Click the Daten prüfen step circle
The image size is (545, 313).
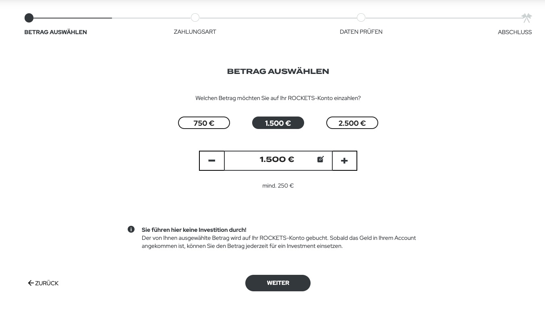[x=361, y=18]
